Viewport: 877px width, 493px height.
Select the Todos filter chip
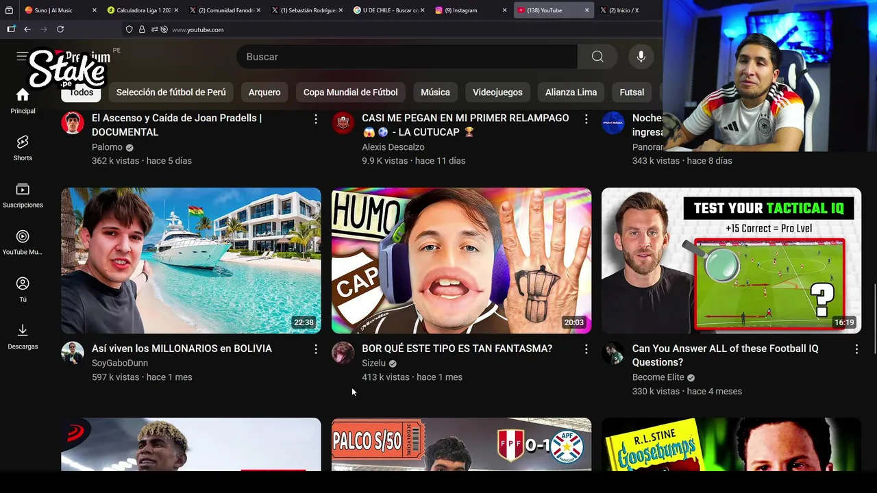pyautogui.click(x=82, y=92)
